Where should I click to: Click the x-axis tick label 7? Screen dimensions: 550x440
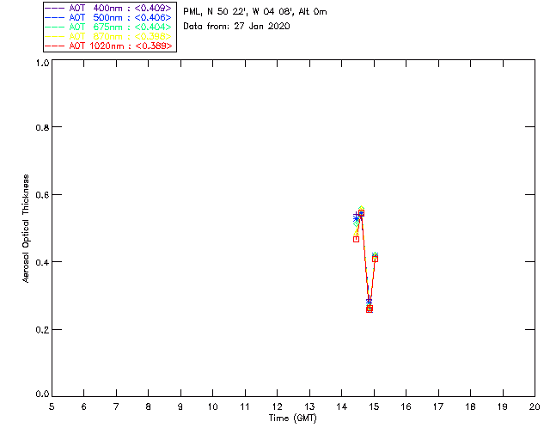coord(116,406)
